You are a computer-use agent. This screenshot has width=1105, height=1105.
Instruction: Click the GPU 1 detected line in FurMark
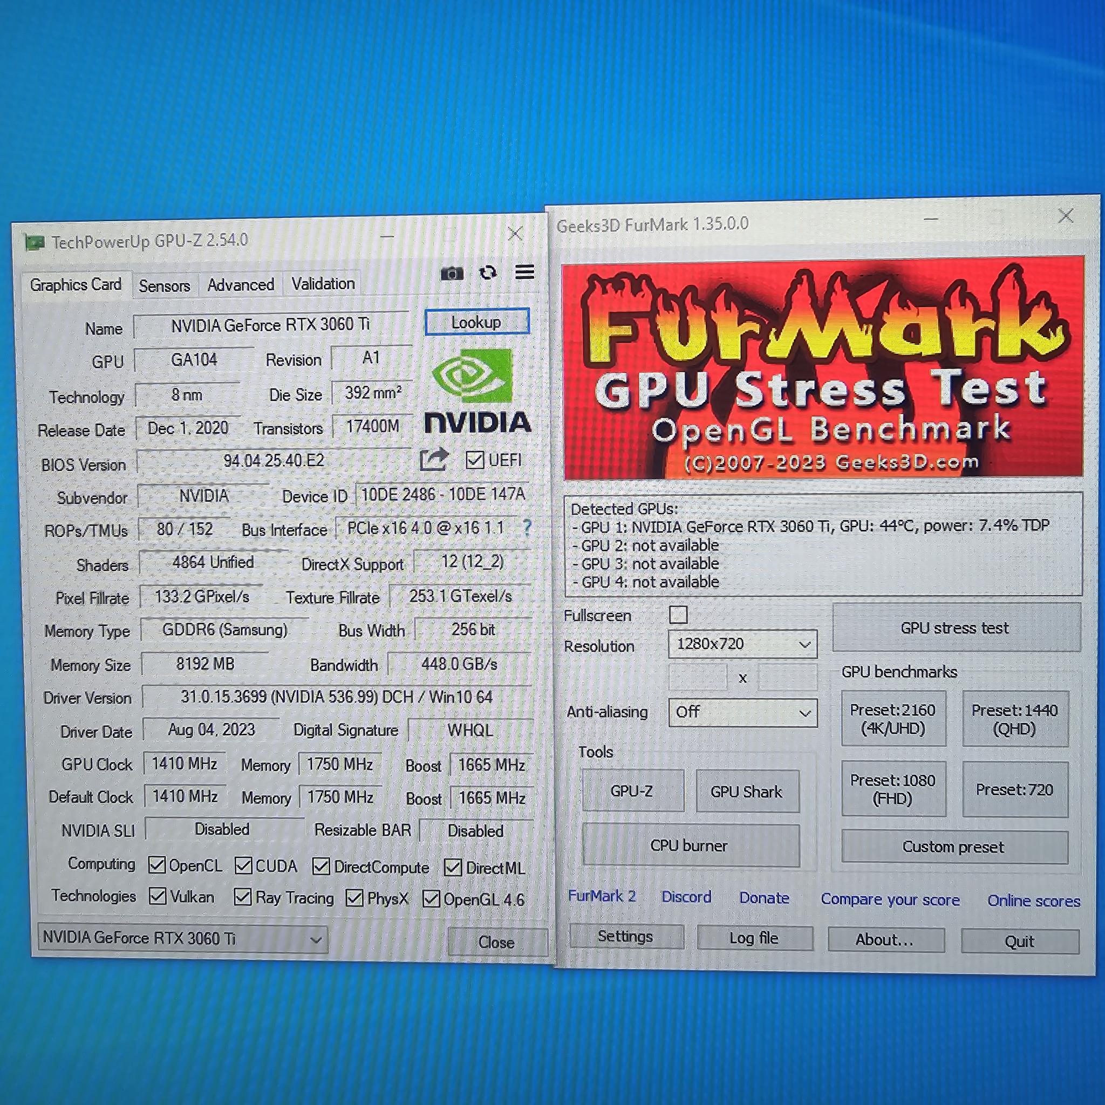coord(810,526)
